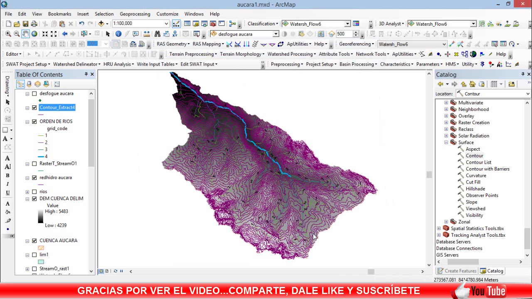
Task: Click the Print icon
Action: [34, 24]
